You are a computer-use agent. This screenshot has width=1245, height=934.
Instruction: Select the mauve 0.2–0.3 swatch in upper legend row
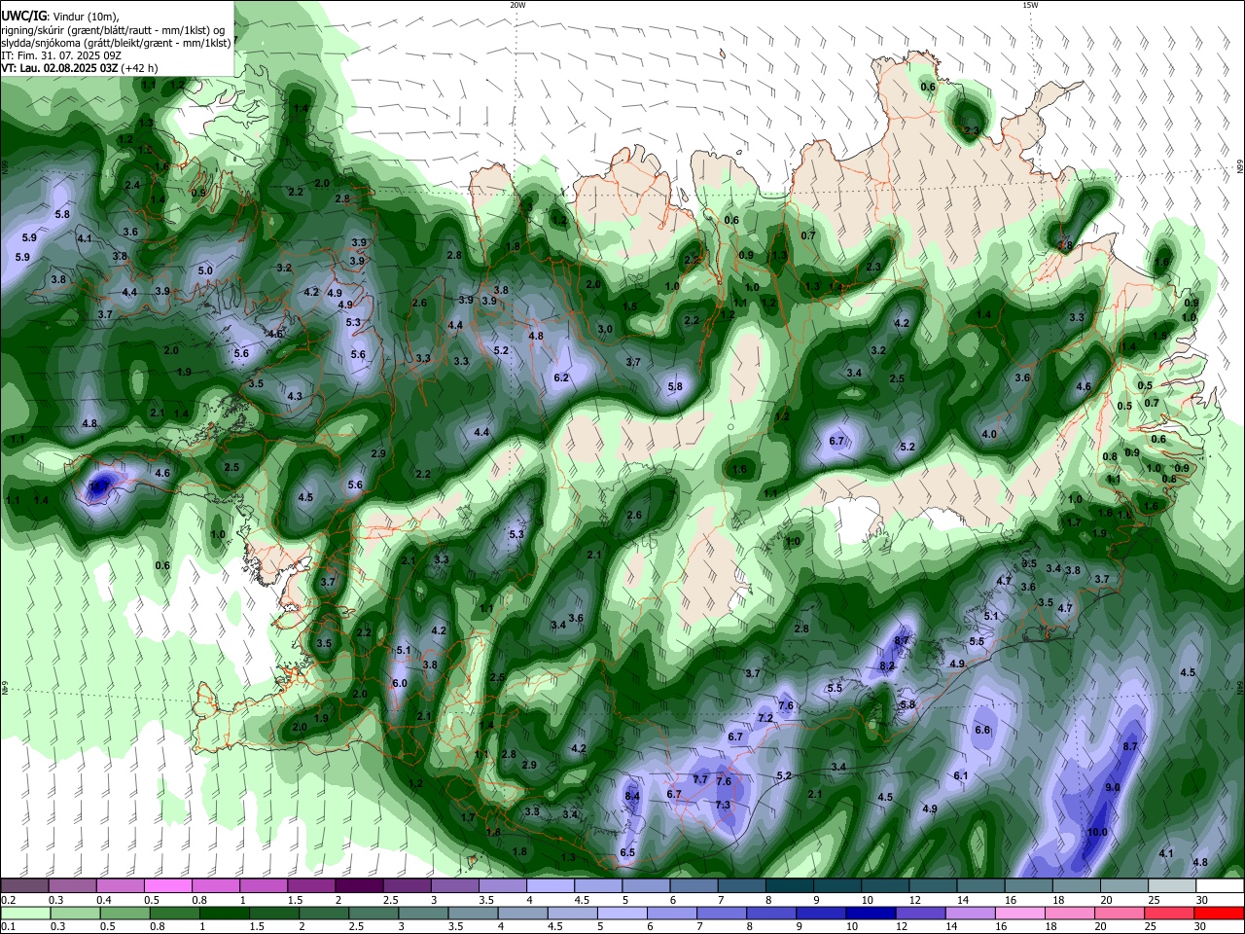coord(24,886)
